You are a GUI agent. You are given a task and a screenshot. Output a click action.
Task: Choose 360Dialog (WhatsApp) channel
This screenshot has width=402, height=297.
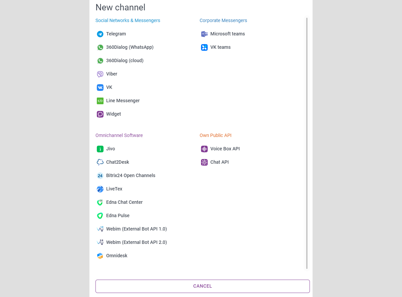130,47
